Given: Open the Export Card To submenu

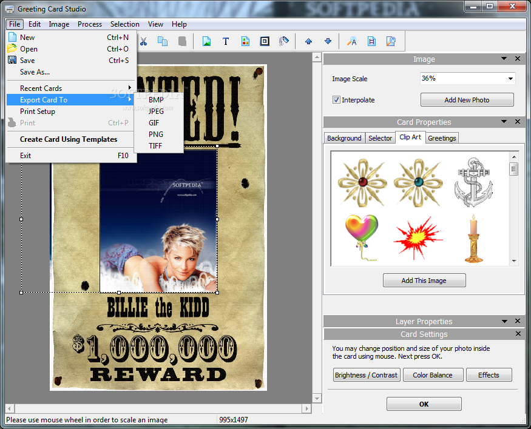Looking at the screenshot, I should (71, 100).
